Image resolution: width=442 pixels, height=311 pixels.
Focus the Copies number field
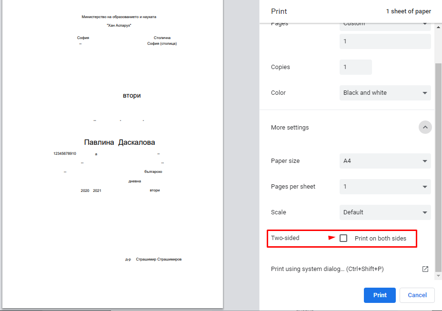[355, 67]
